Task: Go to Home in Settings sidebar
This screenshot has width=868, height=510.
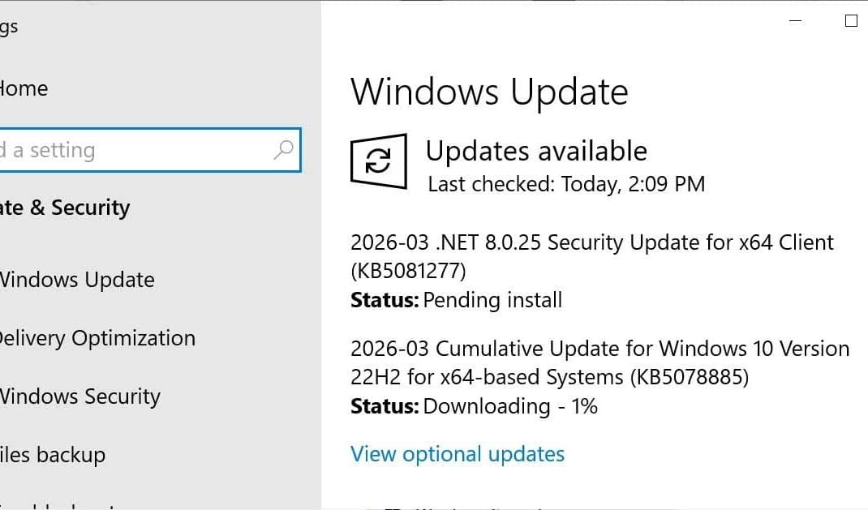Action: 24,88
